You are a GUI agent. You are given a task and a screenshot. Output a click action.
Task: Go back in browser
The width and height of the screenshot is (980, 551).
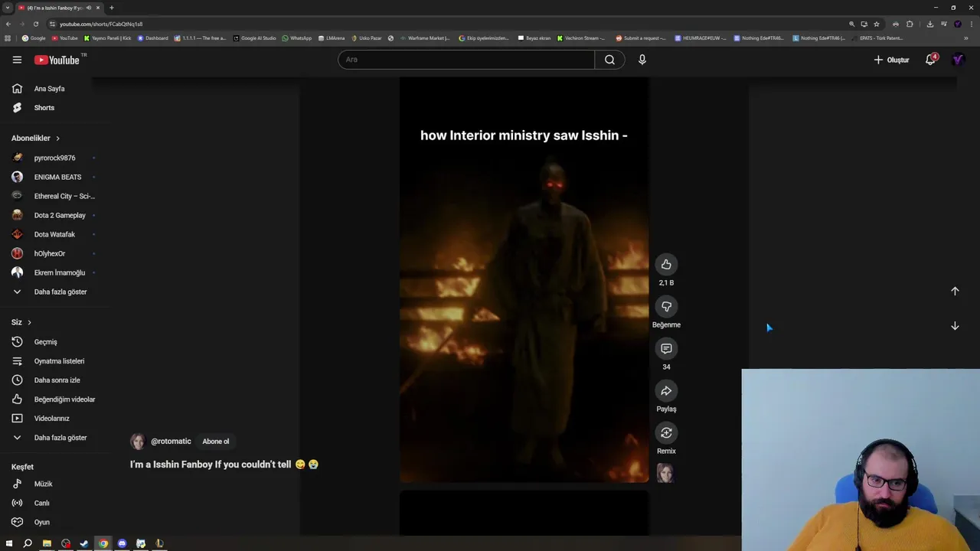click(8, 24)
